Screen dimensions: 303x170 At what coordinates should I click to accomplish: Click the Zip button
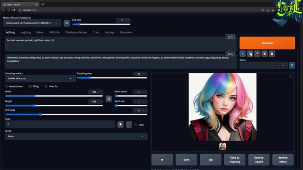[210, 160]
